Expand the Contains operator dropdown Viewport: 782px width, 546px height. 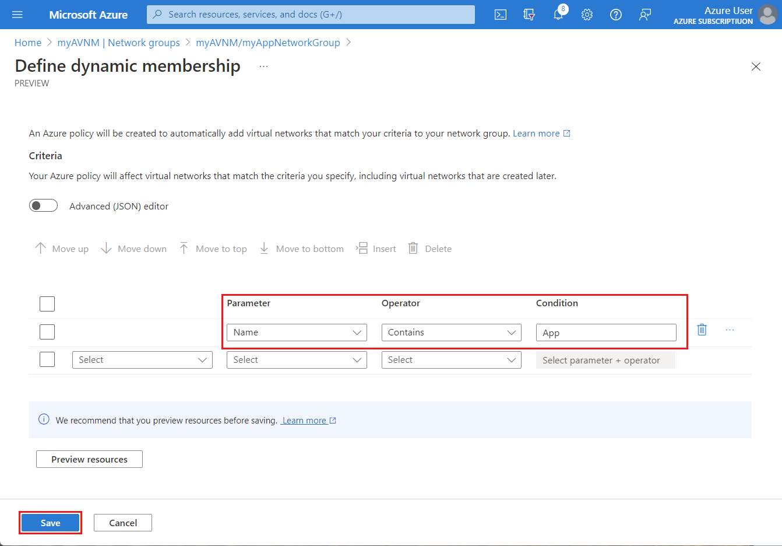(x=451, y=332)
